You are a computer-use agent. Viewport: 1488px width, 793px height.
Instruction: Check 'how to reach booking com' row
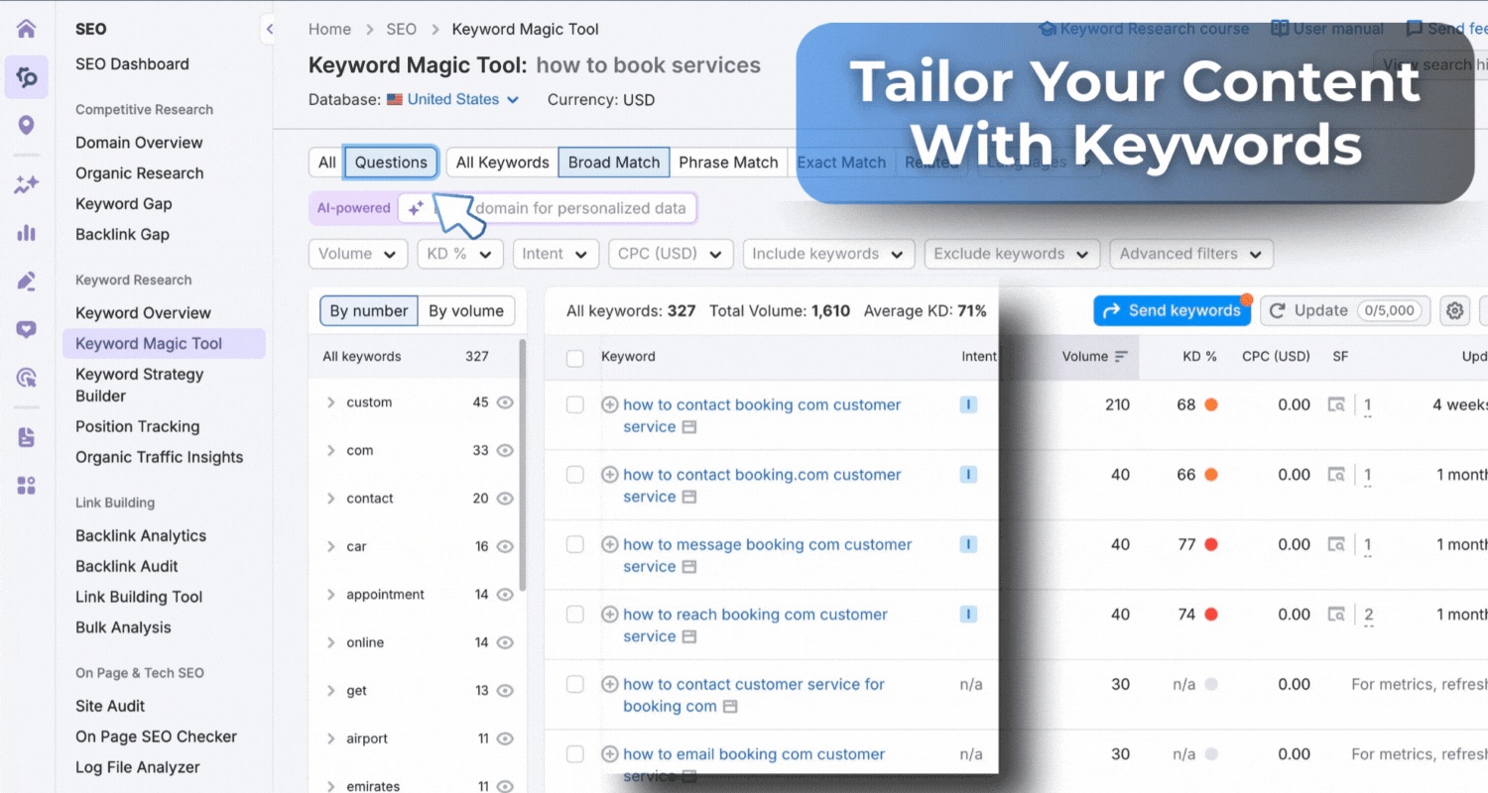[575, 615]
